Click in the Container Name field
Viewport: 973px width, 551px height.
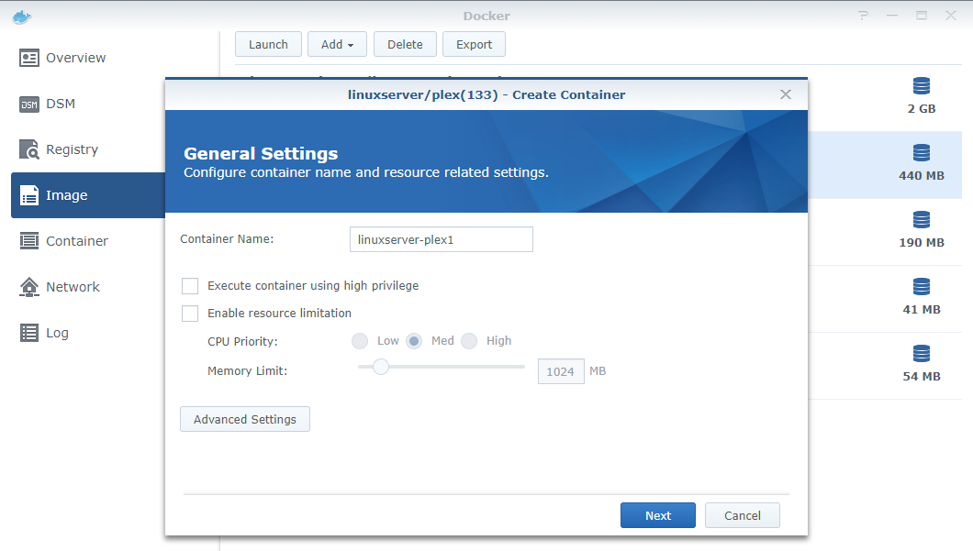(442, 239)
